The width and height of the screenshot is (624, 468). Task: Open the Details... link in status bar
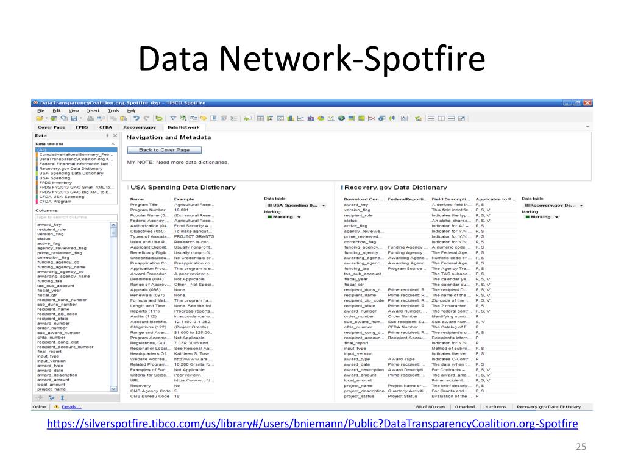tap(71, 406)
